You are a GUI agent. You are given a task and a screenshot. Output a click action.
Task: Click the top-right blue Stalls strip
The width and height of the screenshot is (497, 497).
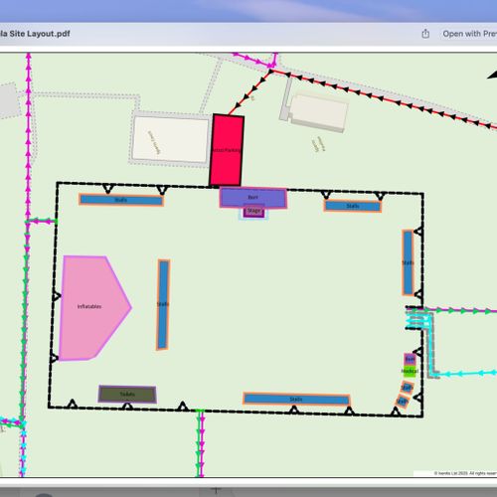click(353, 206)
